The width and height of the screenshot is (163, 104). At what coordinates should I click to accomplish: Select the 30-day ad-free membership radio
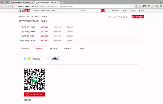[21, 40]
